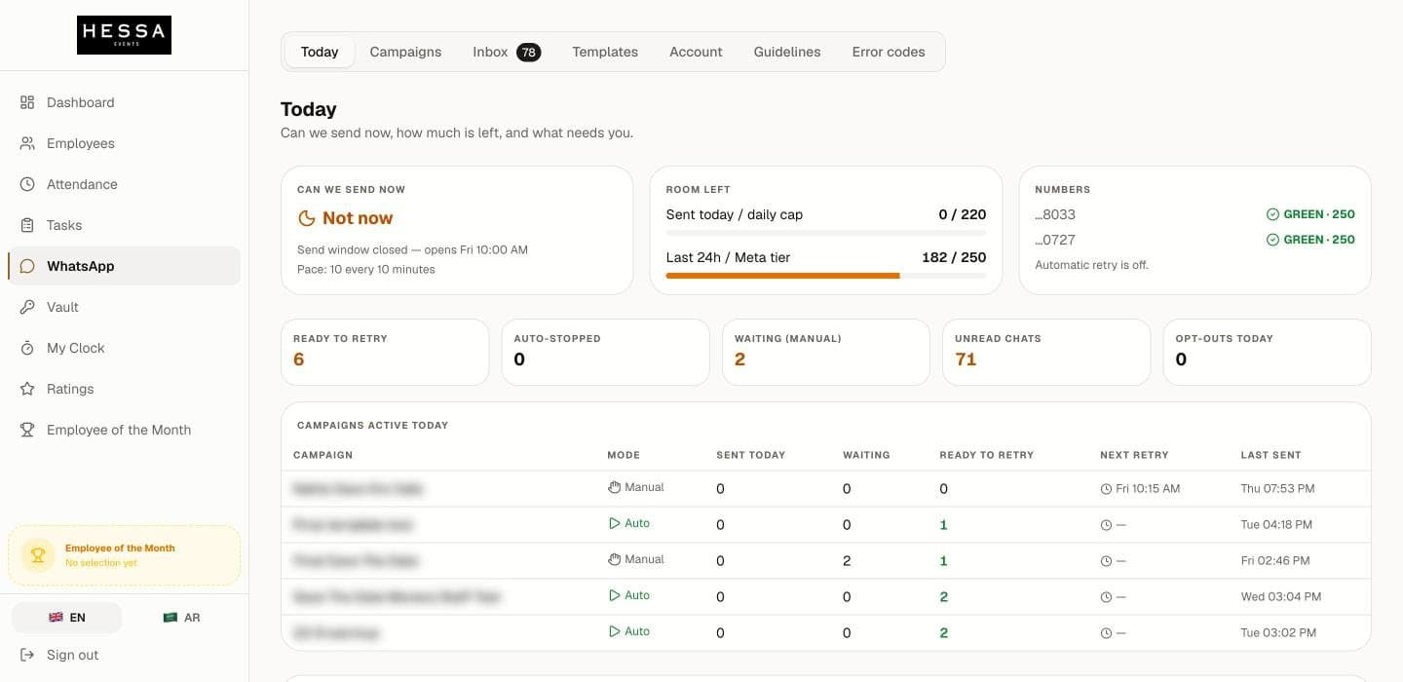This screenshot has height=682, width=1403.
Task: Switch to the Templates tab
Action: pos(605,52)
